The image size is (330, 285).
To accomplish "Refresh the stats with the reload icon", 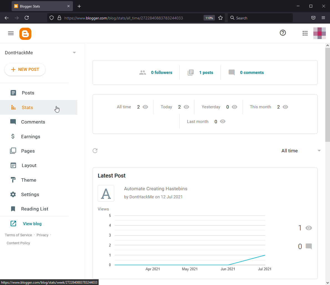I will point(95,151).
